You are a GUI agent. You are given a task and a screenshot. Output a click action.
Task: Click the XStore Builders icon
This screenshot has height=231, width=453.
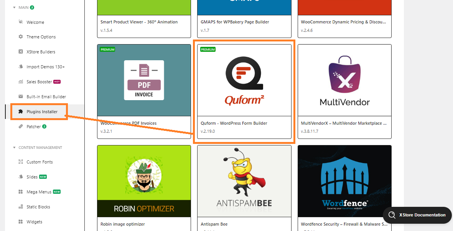tap(20, 52)
